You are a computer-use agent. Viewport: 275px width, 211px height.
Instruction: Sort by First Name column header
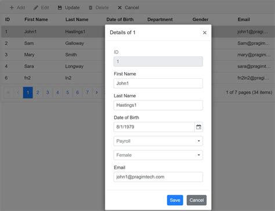tap(36, 20)
